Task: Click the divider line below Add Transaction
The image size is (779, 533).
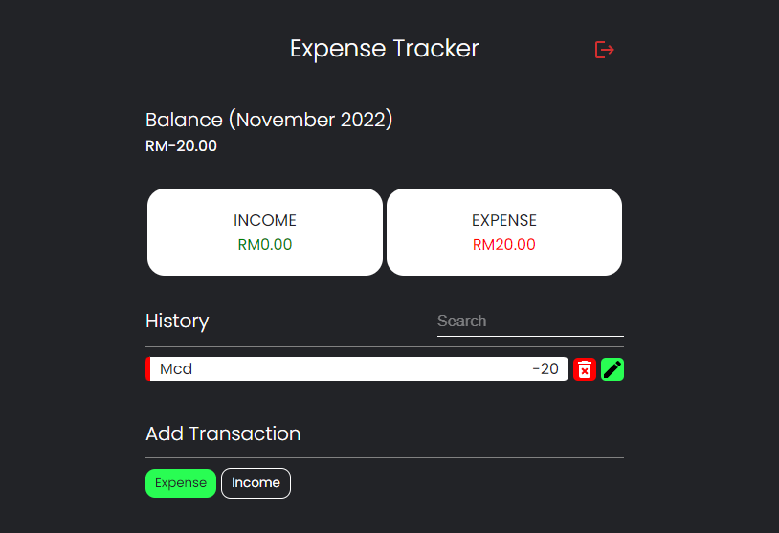Action: tap(385, 457)
